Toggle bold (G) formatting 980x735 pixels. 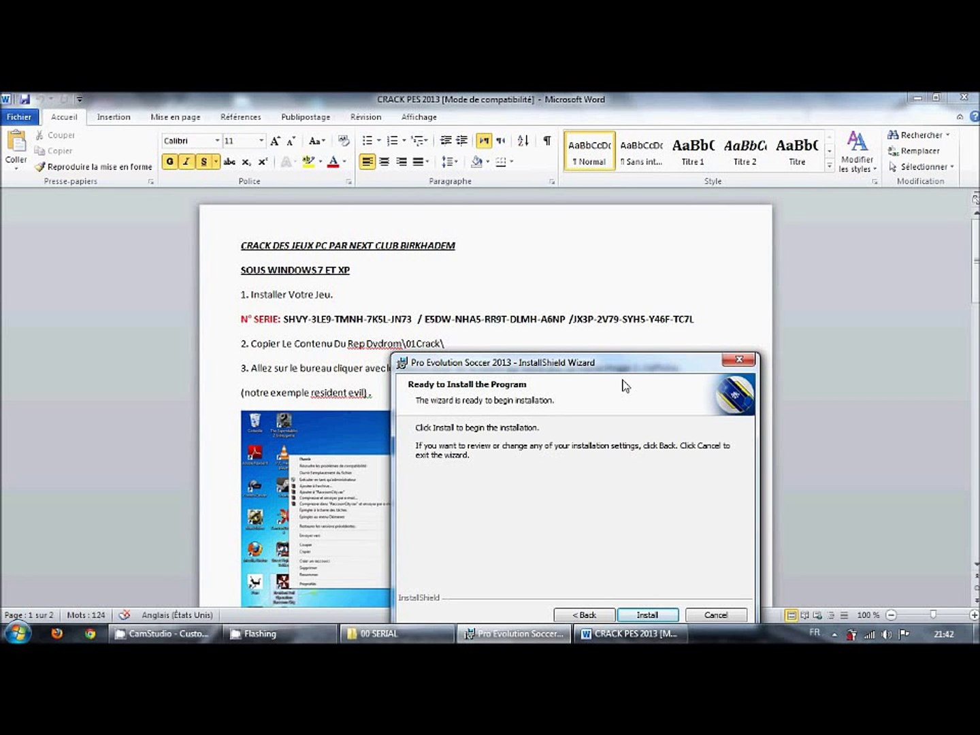tap(169, 161)
